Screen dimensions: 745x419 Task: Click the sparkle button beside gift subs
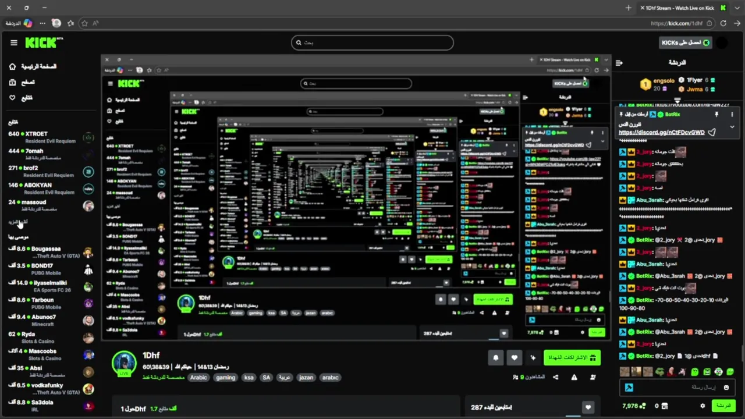533,358
